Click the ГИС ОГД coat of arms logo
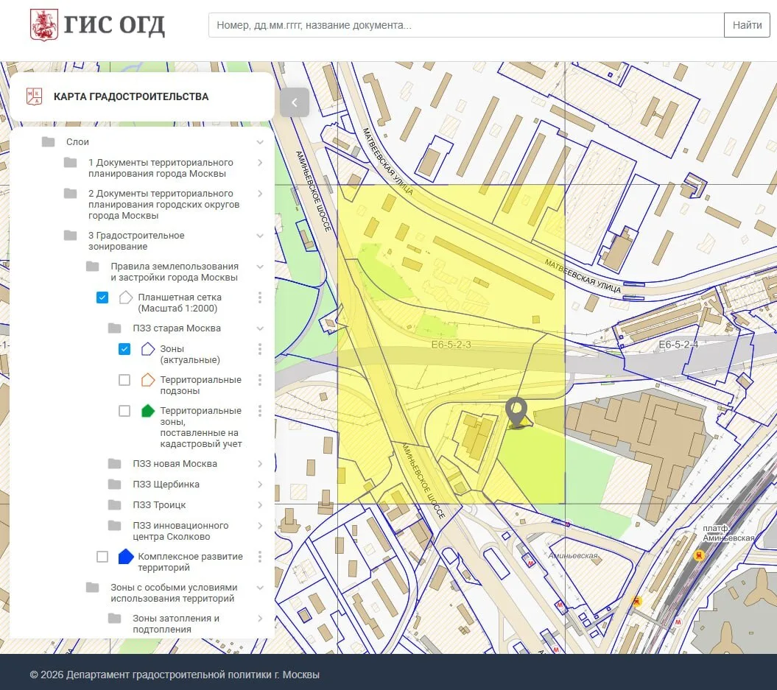 (x=44, y=25)
